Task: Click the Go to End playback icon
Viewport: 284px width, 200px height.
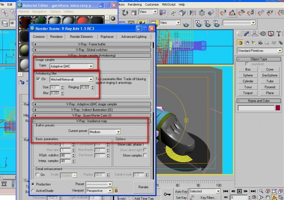Action: 253,191
